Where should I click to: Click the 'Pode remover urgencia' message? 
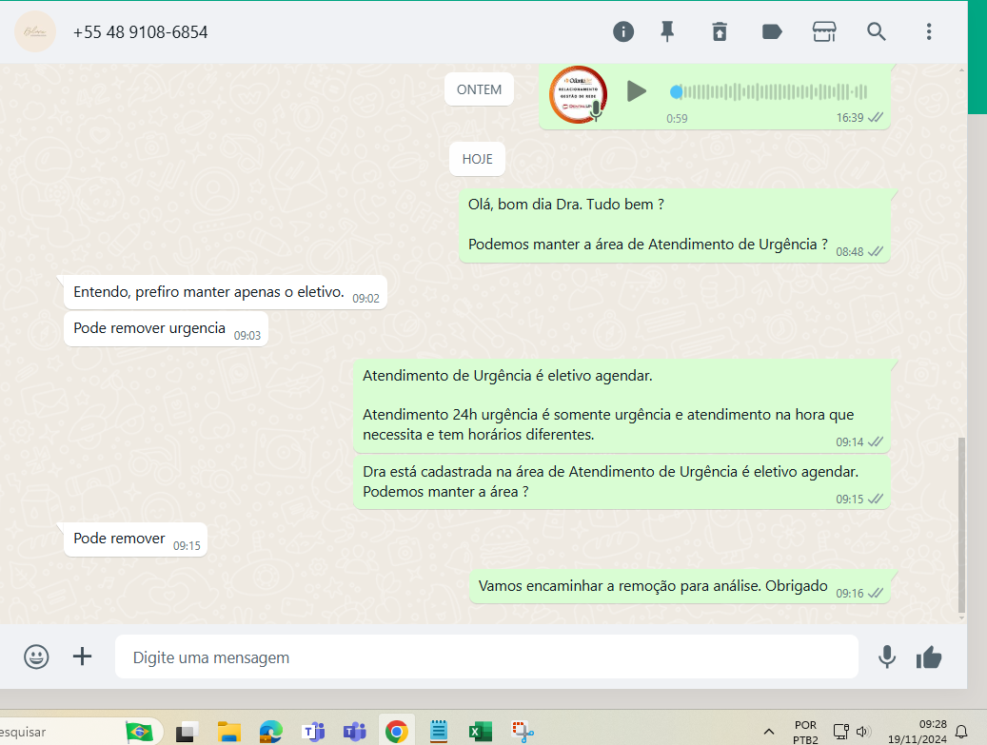pyautogui.click(x=166, y=329)
